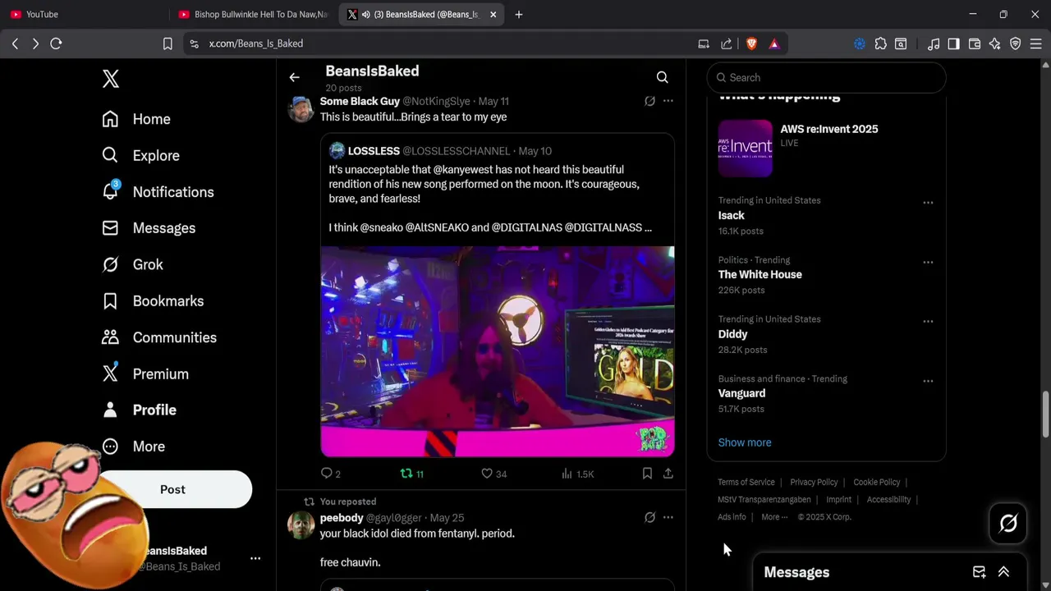Click the Profile person icon
Screen dimensions: 1051x591
point(110,410)
